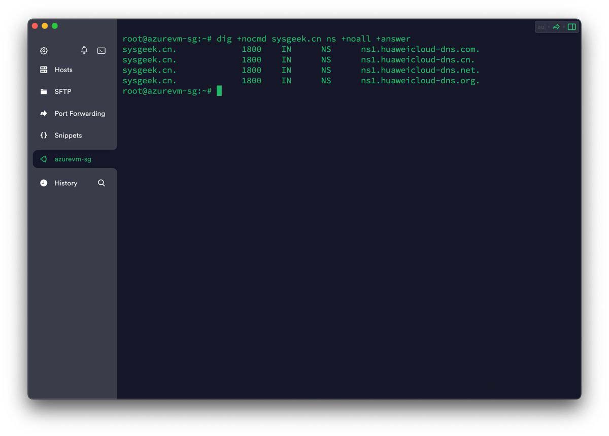The height and width of the screenshot is (436, 609).
Task: Click the green terminal cursor block
Action: [219, 91]
